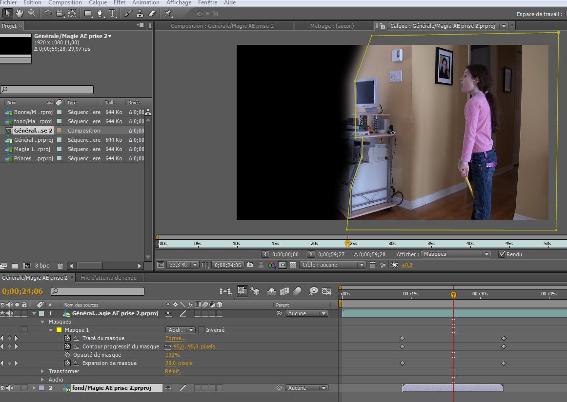Expand the Transformer property group

click(43, 371)
